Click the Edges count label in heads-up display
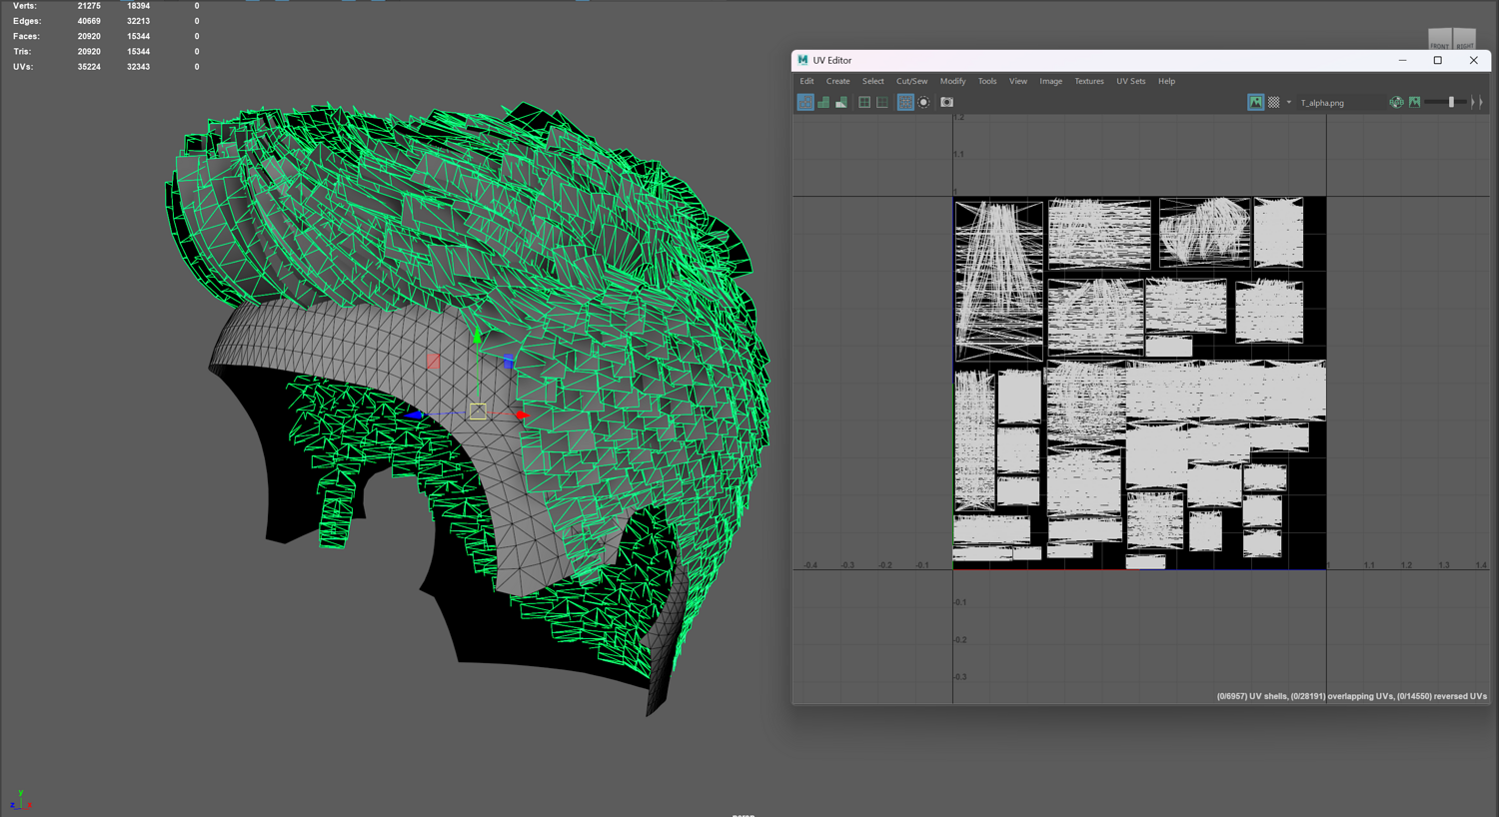This screenshot has width=1499, height=817. point(27,21)
